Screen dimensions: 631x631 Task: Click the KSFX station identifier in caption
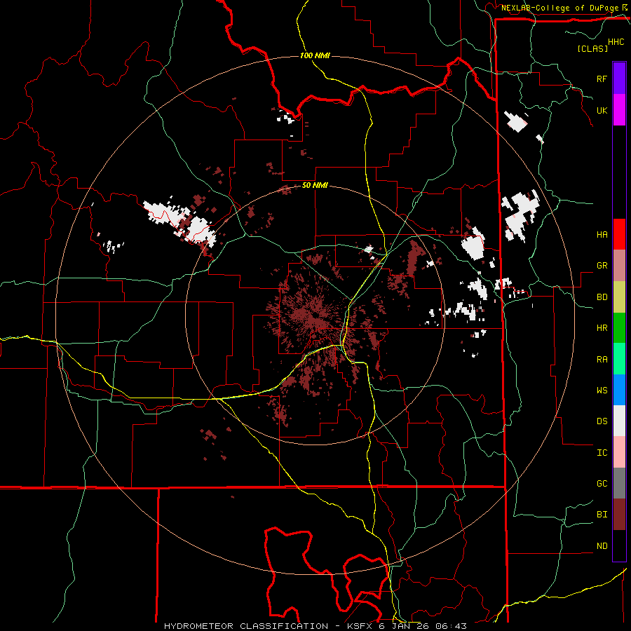click(x=359, y=626)
